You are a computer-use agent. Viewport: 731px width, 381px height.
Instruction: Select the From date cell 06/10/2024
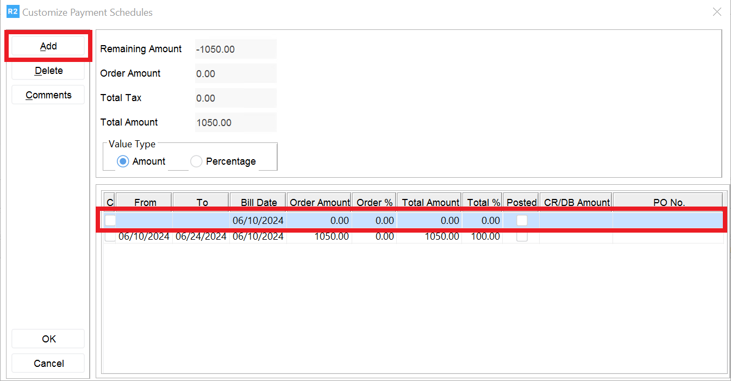click(144, 236)
